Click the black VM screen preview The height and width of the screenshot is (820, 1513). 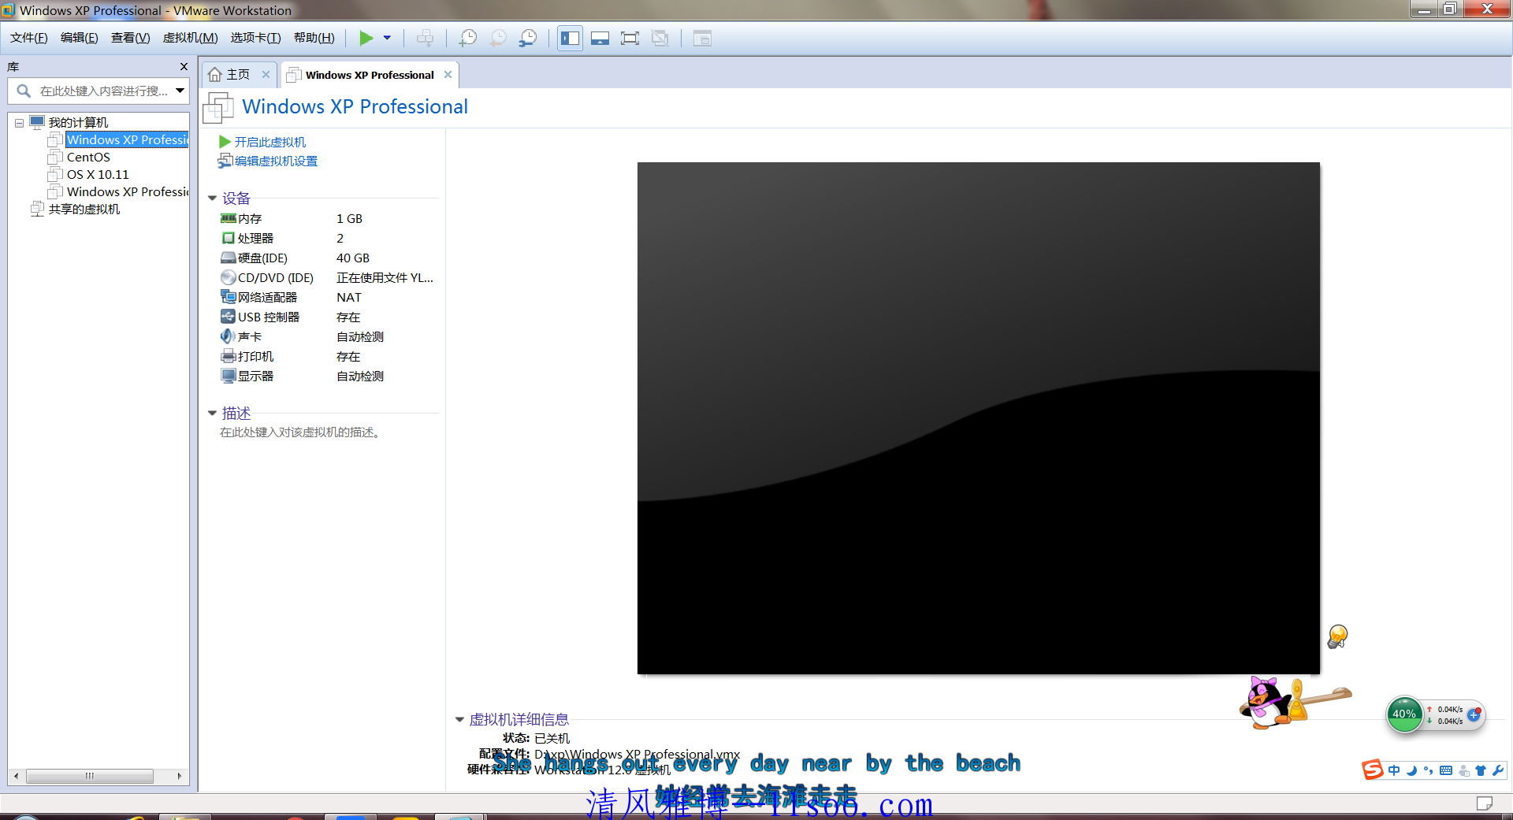point(979,418)
